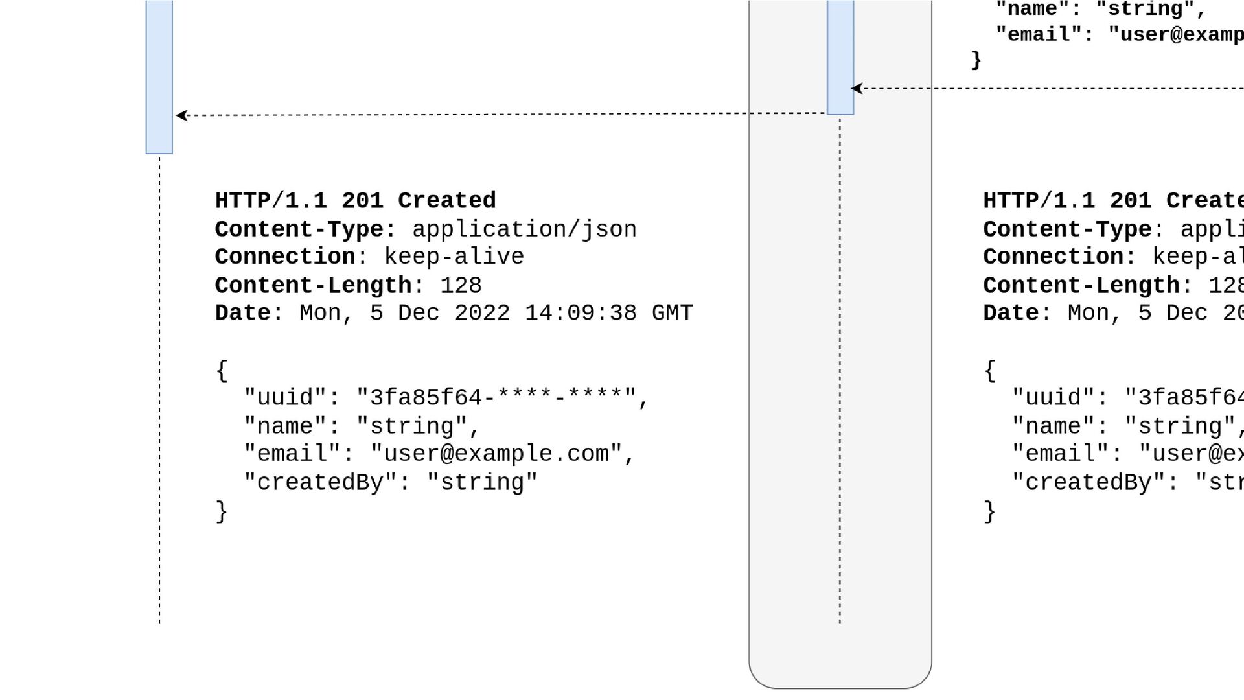Click the blue activation bar inside gray container

pos(840,57)
